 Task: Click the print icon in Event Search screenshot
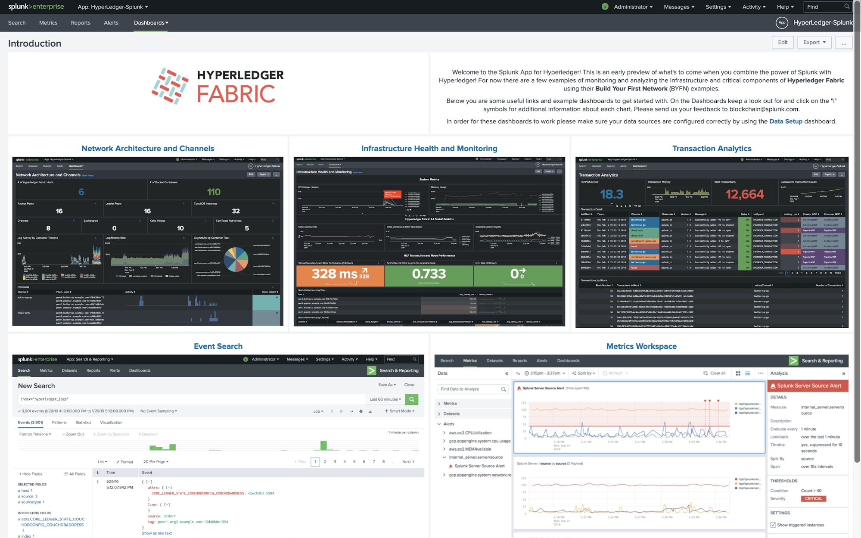[361, 411]
